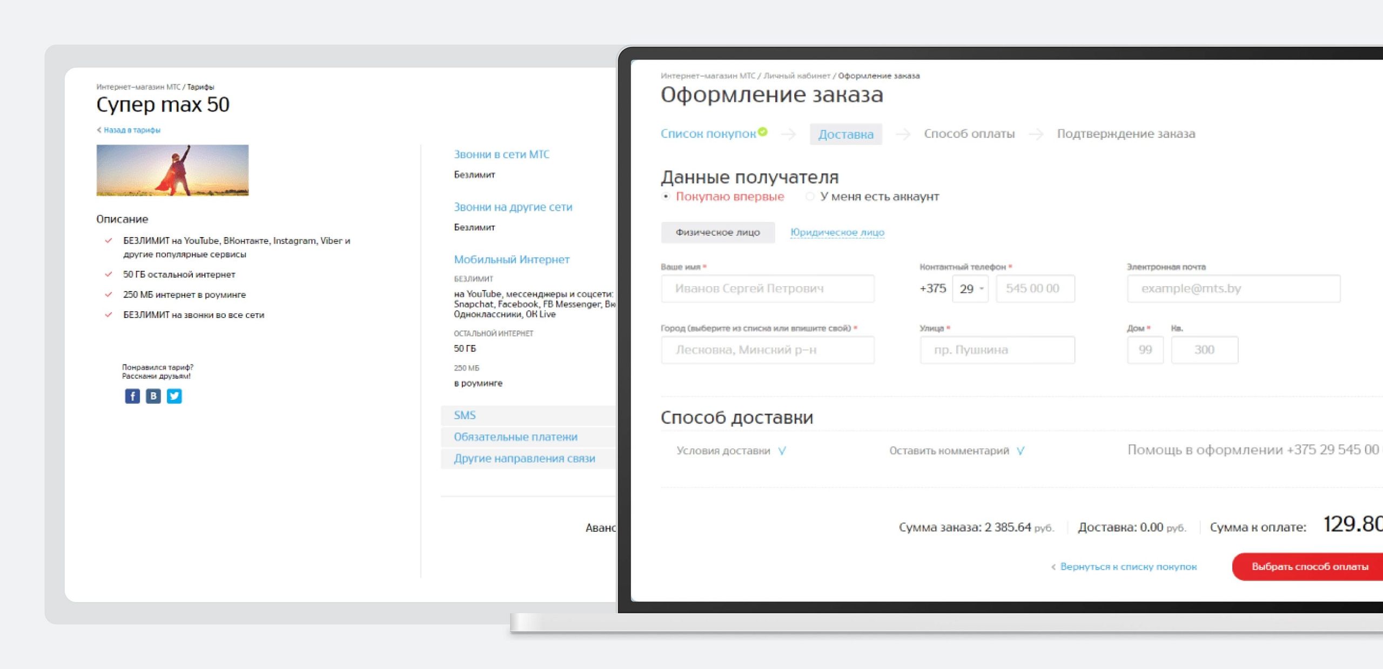Viewport: 1383px width, 669px height.
Task: Click chevron next to Оставить комментарий
Action: (x=1021, y=451)
